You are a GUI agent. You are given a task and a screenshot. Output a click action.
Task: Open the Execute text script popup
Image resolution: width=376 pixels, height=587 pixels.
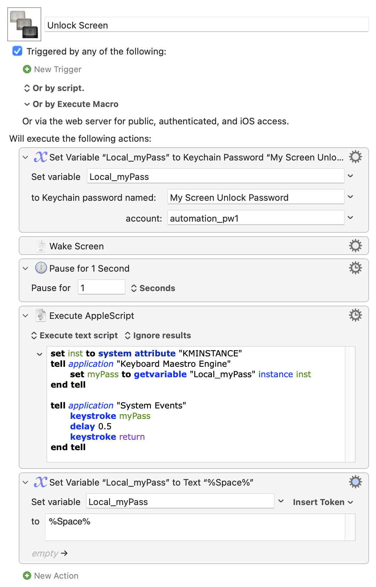[x=75, y=336]
